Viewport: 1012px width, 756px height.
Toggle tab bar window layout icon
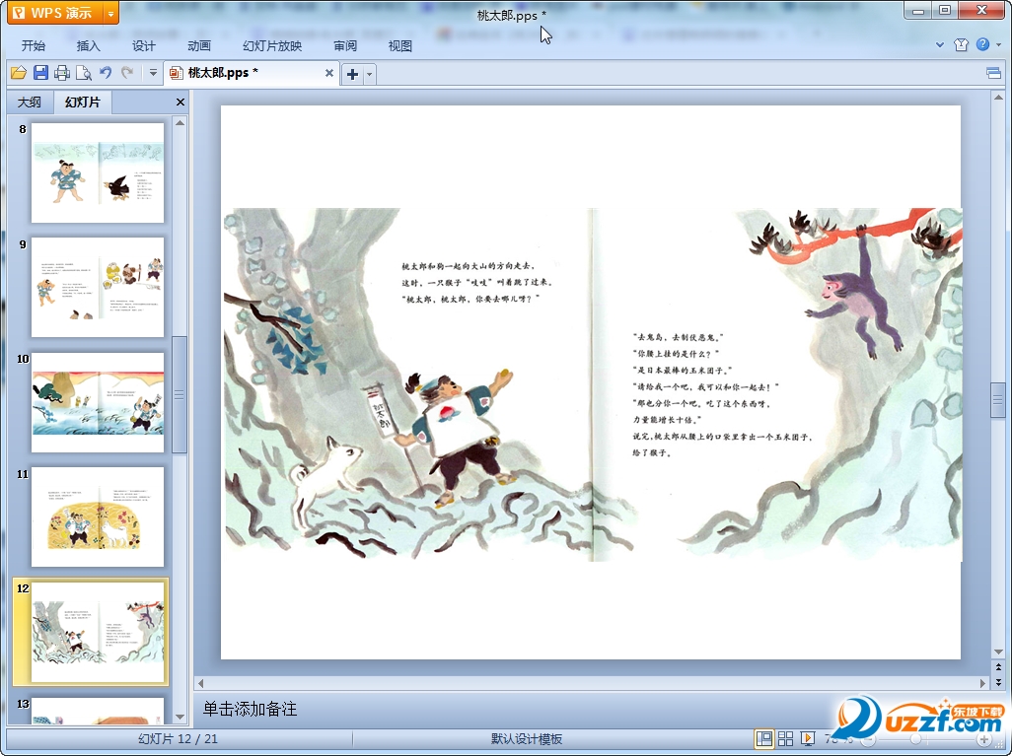pyautogui.click(x=994, y=74)
